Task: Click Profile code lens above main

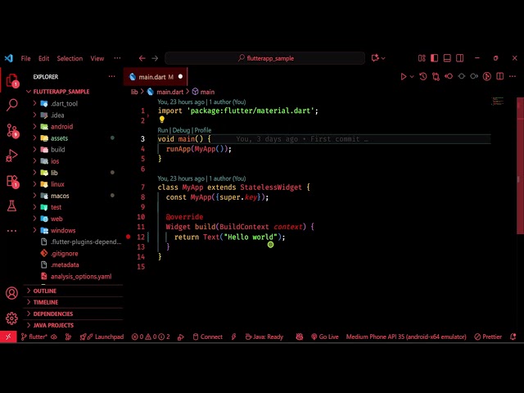Action: coord(203,130)
